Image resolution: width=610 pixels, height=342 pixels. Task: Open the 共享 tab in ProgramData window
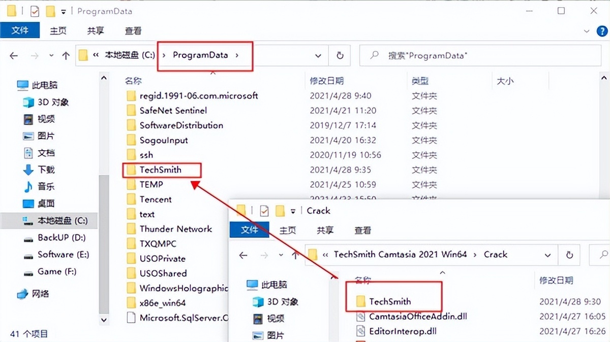[96, 30]
